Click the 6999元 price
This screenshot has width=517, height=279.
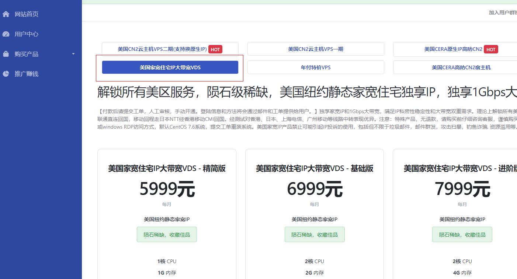pos(315,189)
